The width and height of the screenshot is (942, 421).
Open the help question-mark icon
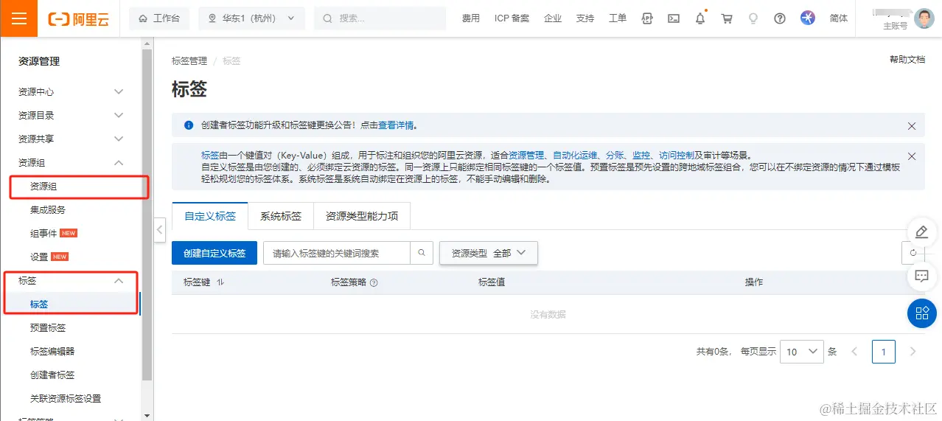(x=780, y=18)
